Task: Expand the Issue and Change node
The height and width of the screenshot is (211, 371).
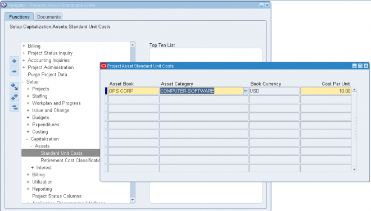Action: [x=28, y=111]
